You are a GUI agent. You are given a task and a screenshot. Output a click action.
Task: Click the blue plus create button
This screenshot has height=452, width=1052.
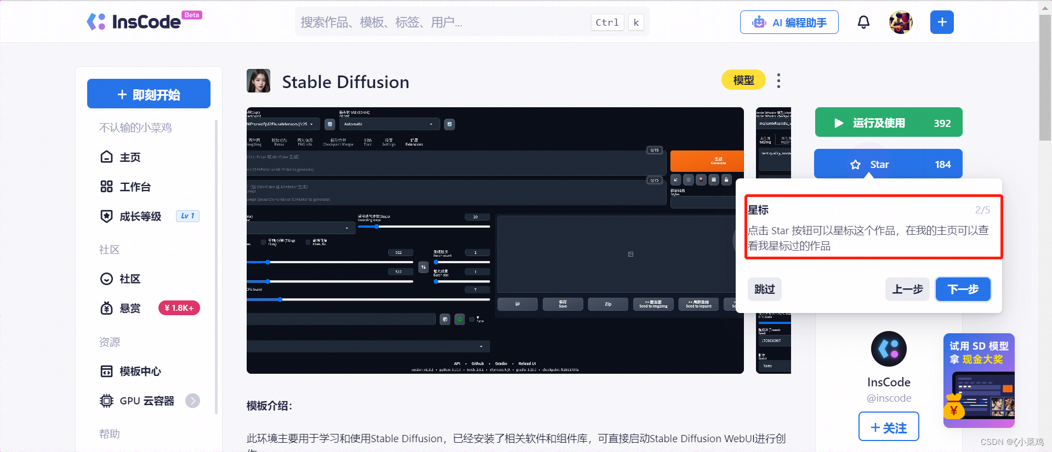tap(942, 22)
